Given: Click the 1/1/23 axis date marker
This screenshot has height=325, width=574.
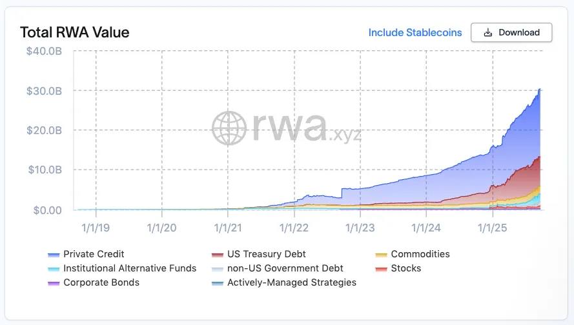Looking at the screenshot, I should pyautogui.click(x=360, y=228).
